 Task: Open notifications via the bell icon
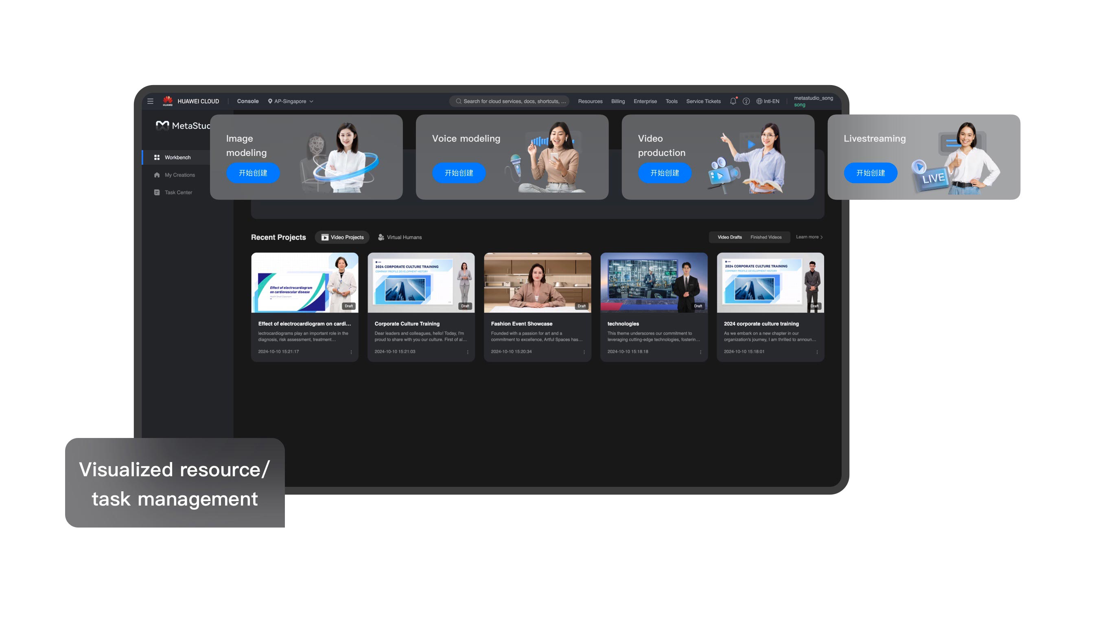733,101
